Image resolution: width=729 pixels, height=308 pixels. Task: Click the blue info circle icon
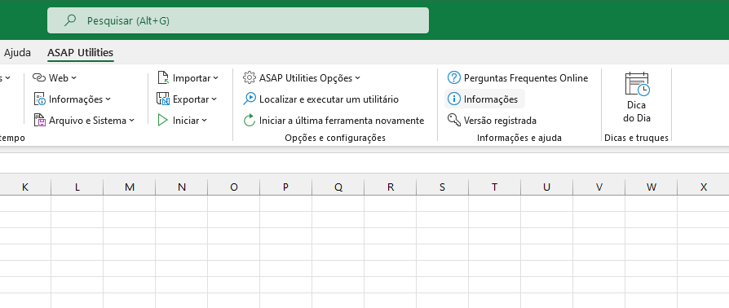[x=453, y=99]
